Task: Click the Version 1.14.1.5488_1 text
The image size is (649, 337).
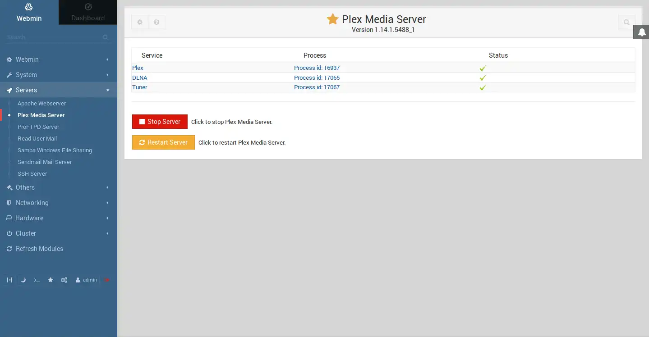Action: (x=383, y=30)
